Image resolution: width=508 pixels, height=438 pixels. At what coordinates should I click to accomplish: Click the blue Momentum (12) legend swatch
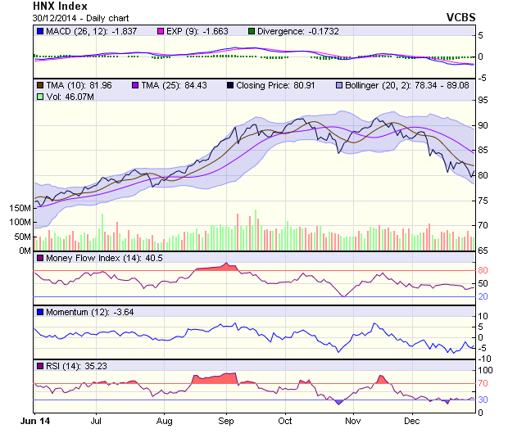point(40,312)
